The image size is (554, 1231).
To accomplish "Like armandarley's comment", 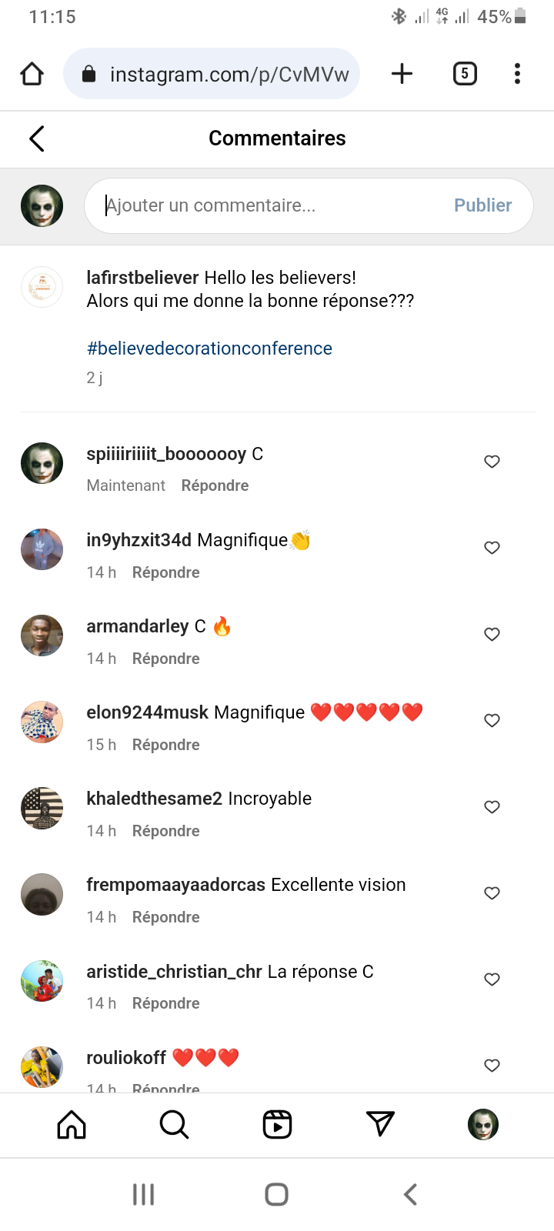I will tap(492, 634).
